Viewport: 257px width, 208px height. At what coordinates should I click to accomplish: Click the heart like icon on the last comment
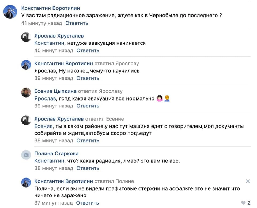(243, 203)
